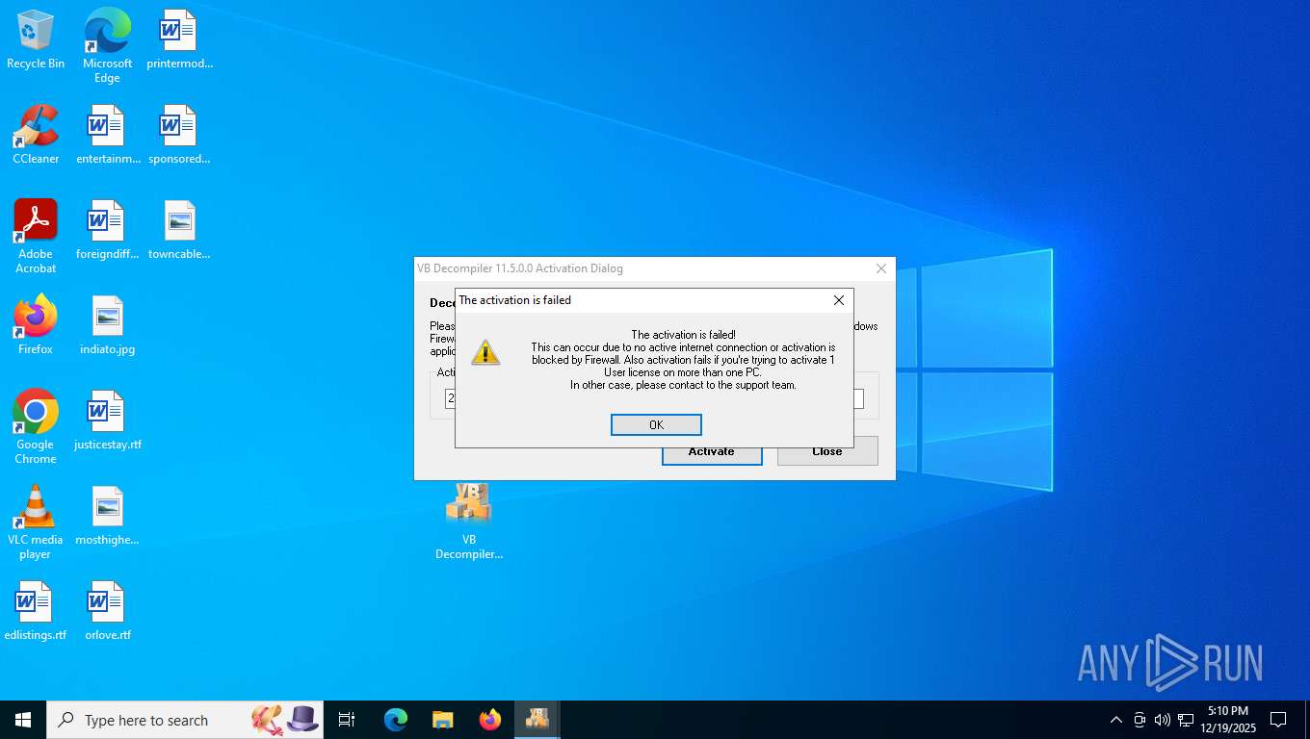Open Task View from taskbar
The image size is (1310, 739).
[x=347, y=720]
